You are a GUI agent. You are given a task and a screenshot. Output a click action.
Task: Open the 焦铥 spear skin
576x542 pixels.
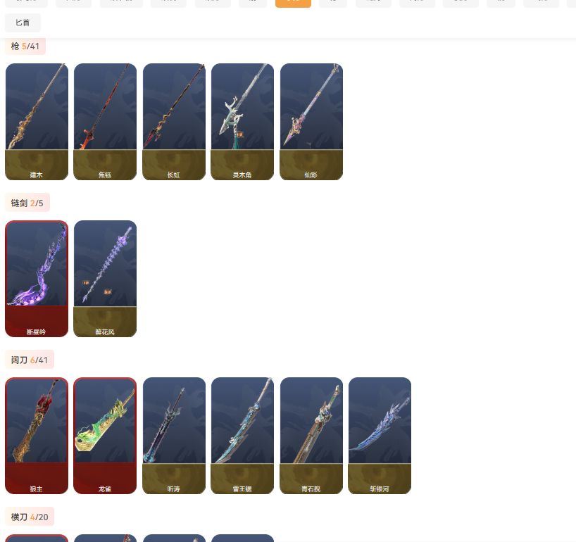coord(105,122)
